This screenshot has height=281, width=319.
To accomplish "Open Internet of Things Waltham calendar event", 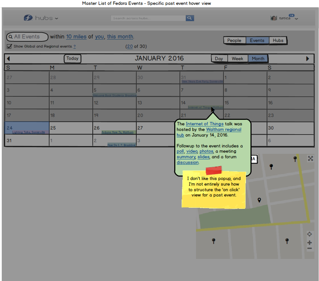I will coord(206,107).
